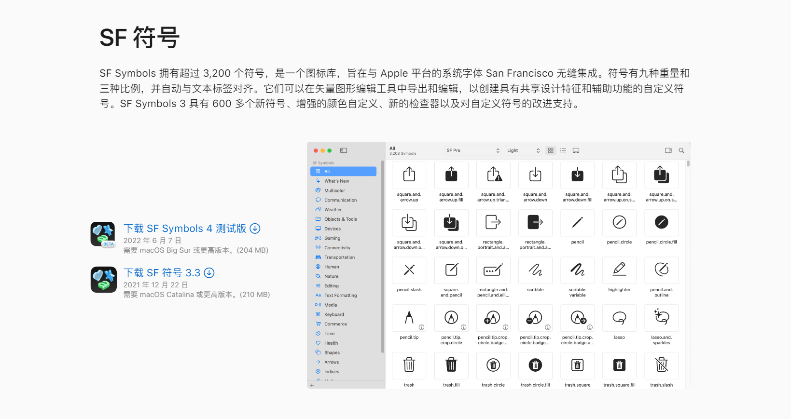Select square.and.pencil symbol
The height and width of the screenshot is (419, 791).
(451, 270)
